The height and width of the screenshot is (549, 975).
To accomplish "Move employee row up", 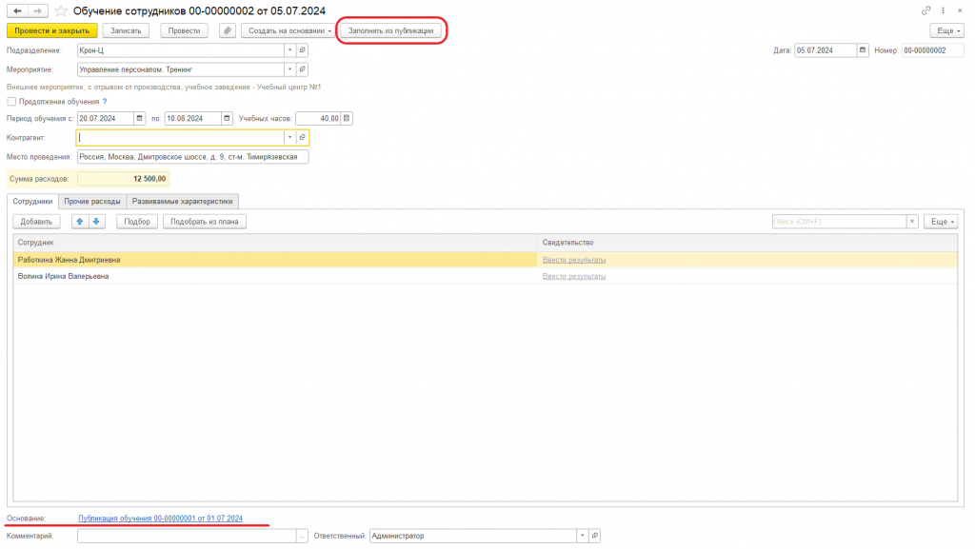I will tap(80, 222).
